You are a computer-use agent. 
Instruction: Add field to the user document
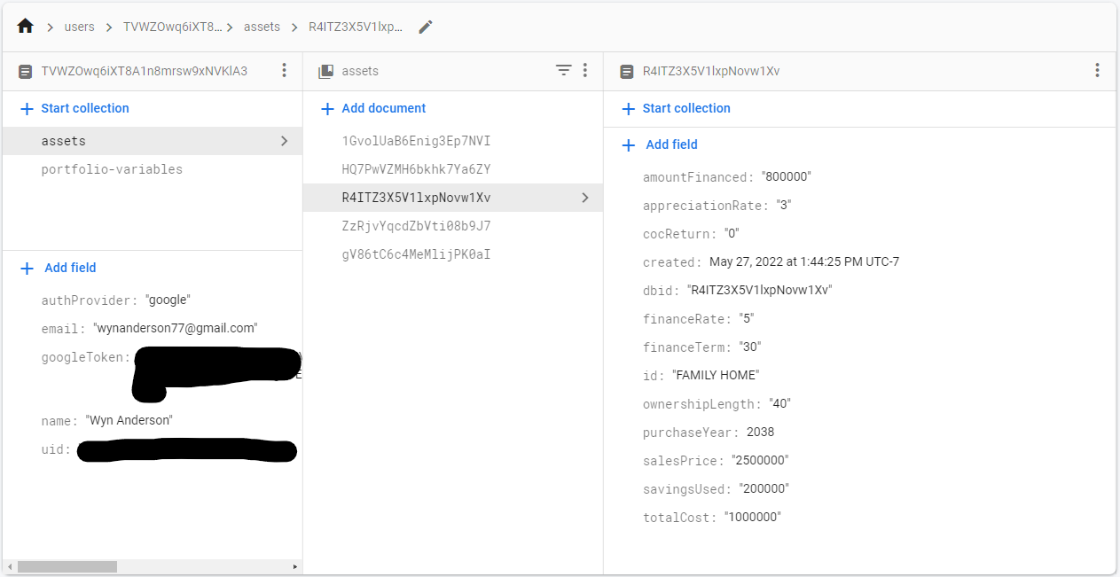58,268
